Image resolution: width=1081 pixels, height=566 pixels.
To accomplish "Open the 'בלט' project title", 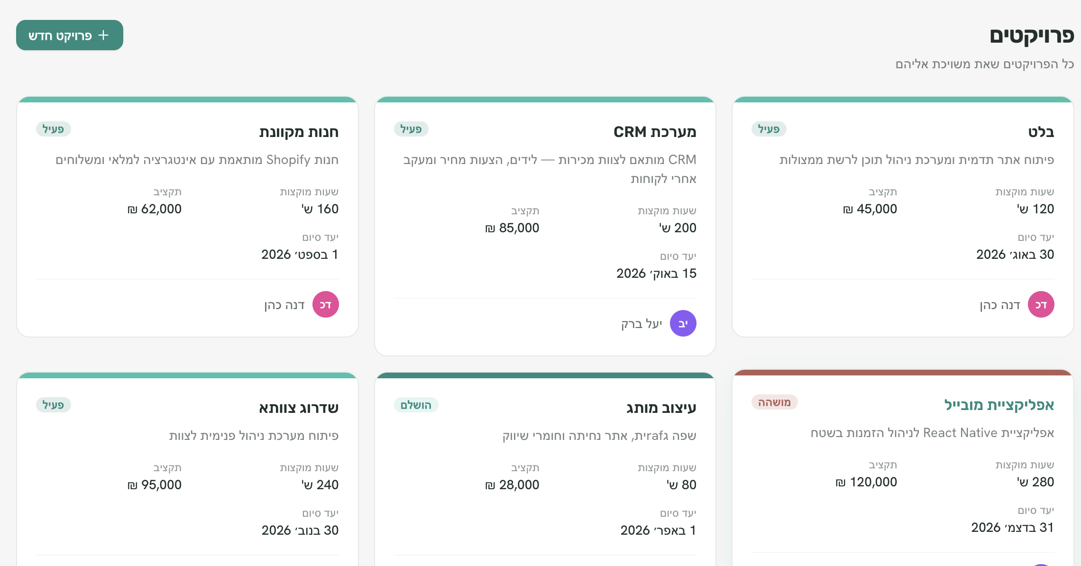I will 1041,132.
